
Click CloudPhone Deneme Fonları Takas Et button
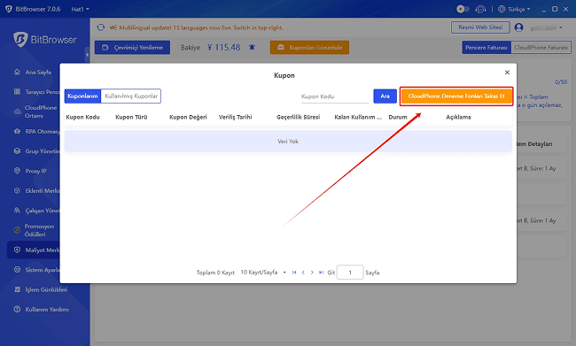pyautogui.click(x=456, y=96)
